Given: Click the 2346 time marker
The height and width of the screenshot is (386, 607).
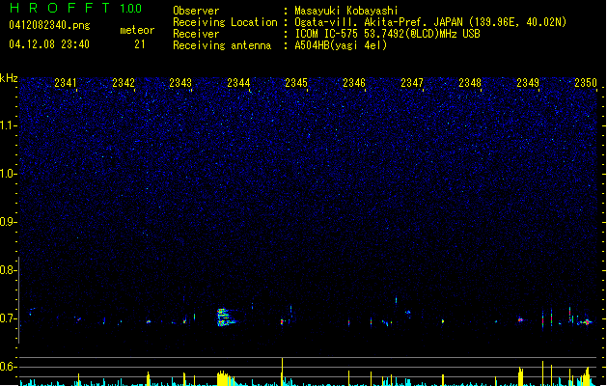Looking at the screenshot, I should (x=354, y=83).
